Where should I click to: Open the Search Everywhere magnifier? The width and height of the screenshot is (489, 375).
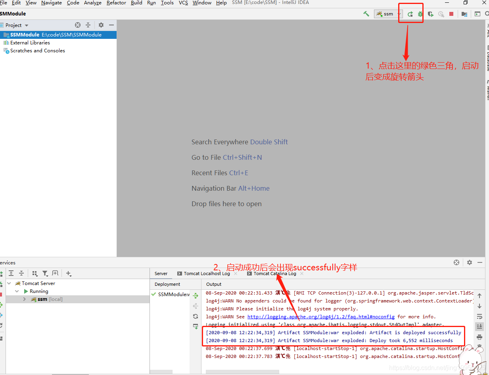pyautogui.click(x=487, y=14)
